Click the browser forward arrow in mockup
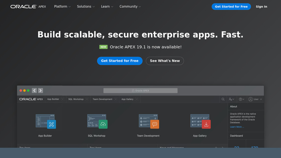The height and width of the screenshot is (158, 281). 40,91
